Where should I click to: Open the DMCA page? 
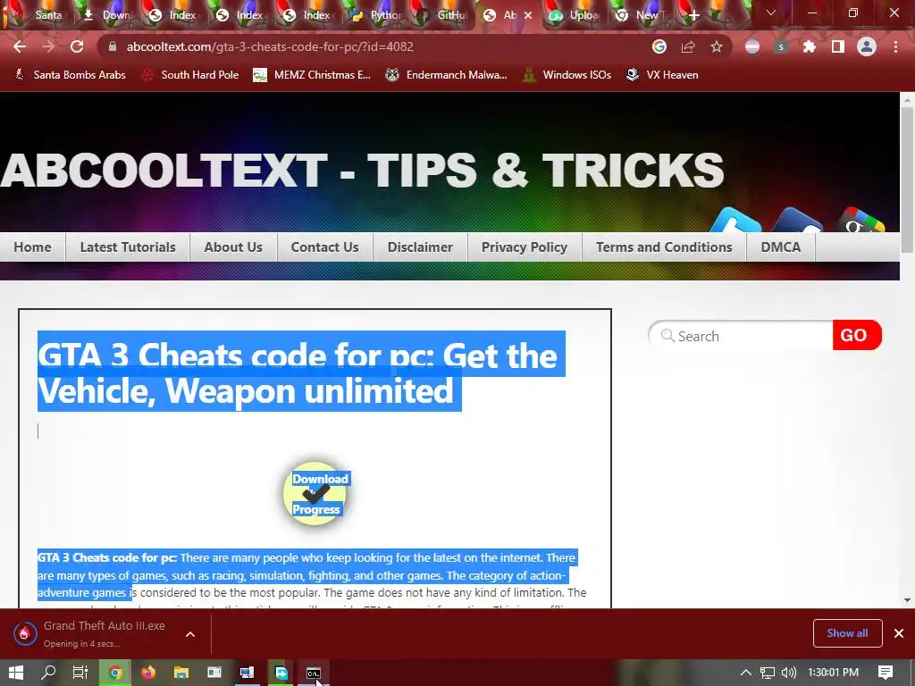(781, 247)
